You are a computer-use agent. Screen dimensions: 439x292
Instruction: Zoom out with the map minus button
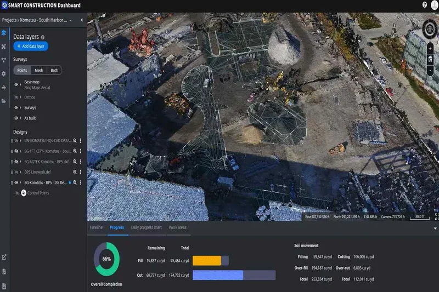(x=430, y=71)
